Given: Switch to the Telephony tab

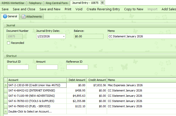Looking at the screenshot, I should [x=35, y=3].
